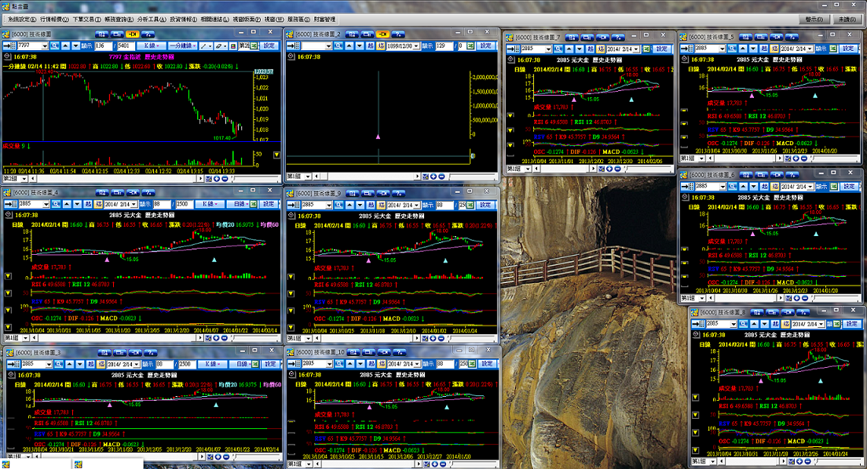
Task: Click the up arrow icon in 技術線圖_4
Action: click(67, 204)
